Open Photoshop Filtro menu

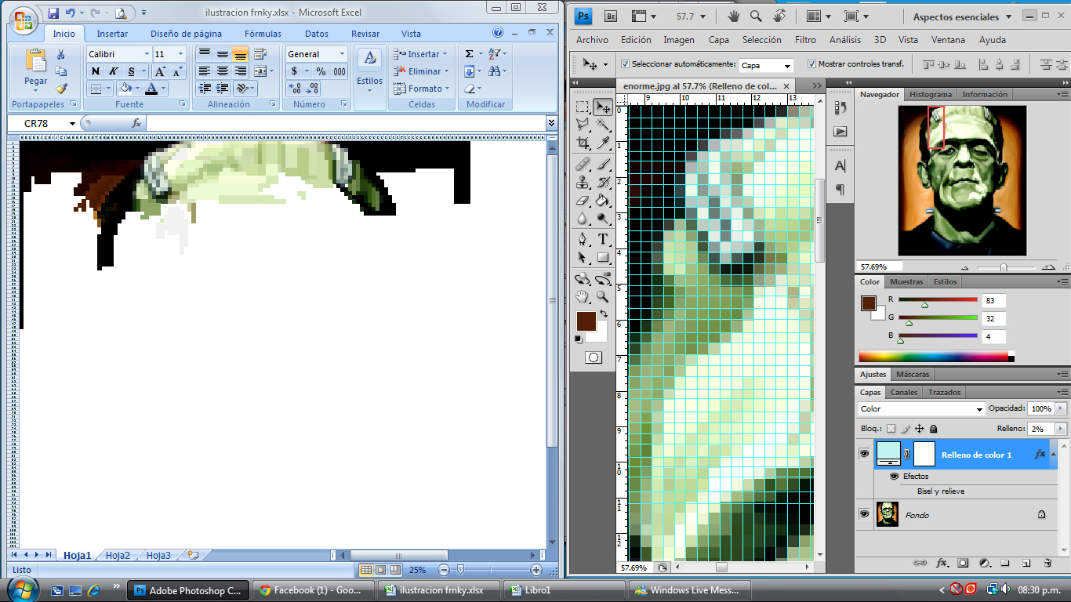(x=805, y=40)
